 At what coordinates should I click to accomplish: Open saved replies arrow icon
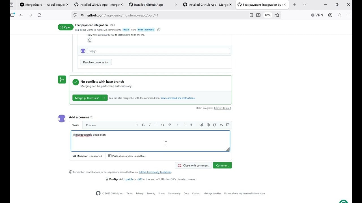tap(221, 125)
